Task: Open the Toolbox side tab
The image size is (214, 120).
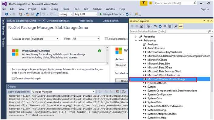Action: tap(3, 42)
